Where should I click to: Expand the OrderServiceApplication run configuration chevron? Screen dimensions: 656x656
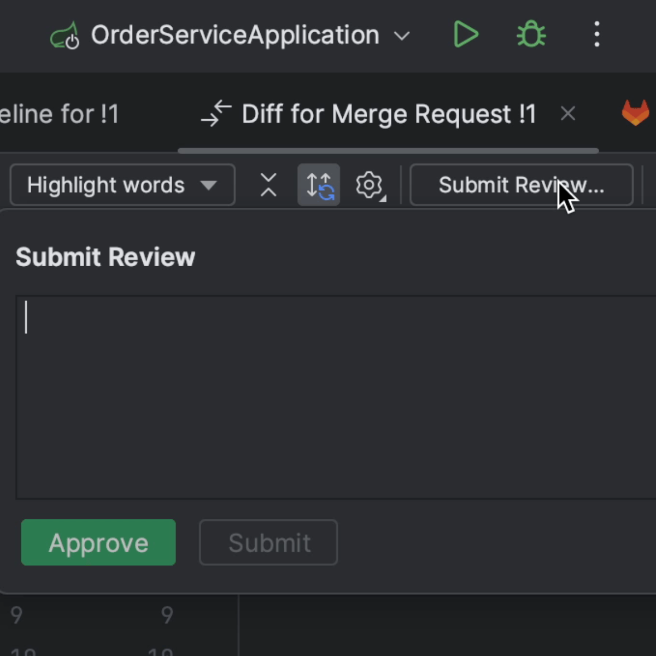(x=402, y=36)
